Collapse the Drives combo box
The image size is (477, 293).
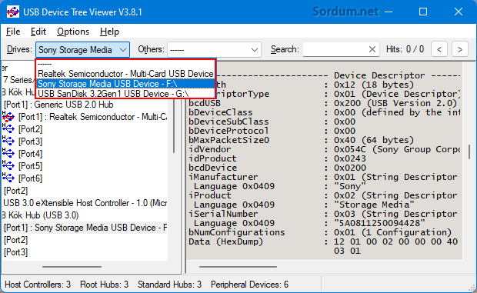(x=123, y=49)
